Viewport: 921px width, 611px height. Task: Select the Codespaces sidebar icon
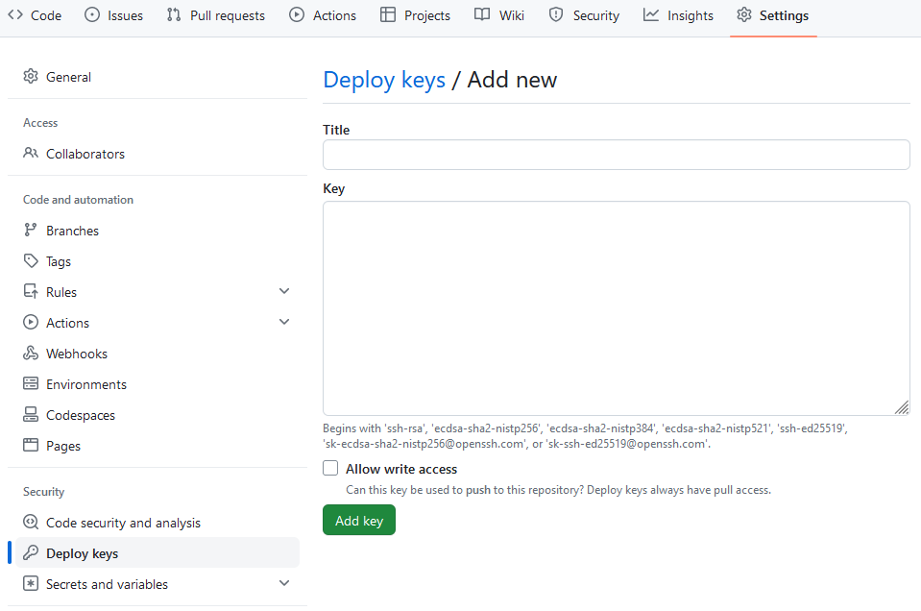30,414
